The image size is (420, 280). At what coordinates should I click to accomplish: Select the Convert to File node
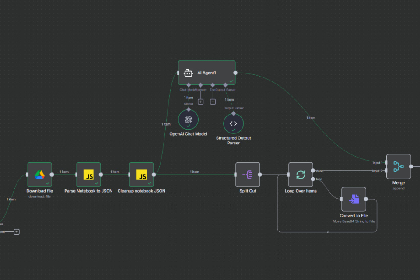pos(353,199)
